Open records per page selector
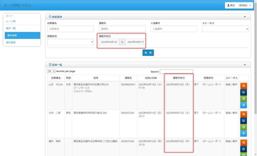257x156 pixels. (x=51, y=71)
